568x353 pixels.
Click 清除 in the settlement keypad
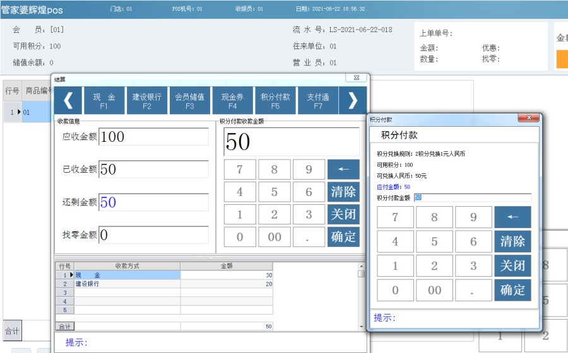(x=343, y=192)
